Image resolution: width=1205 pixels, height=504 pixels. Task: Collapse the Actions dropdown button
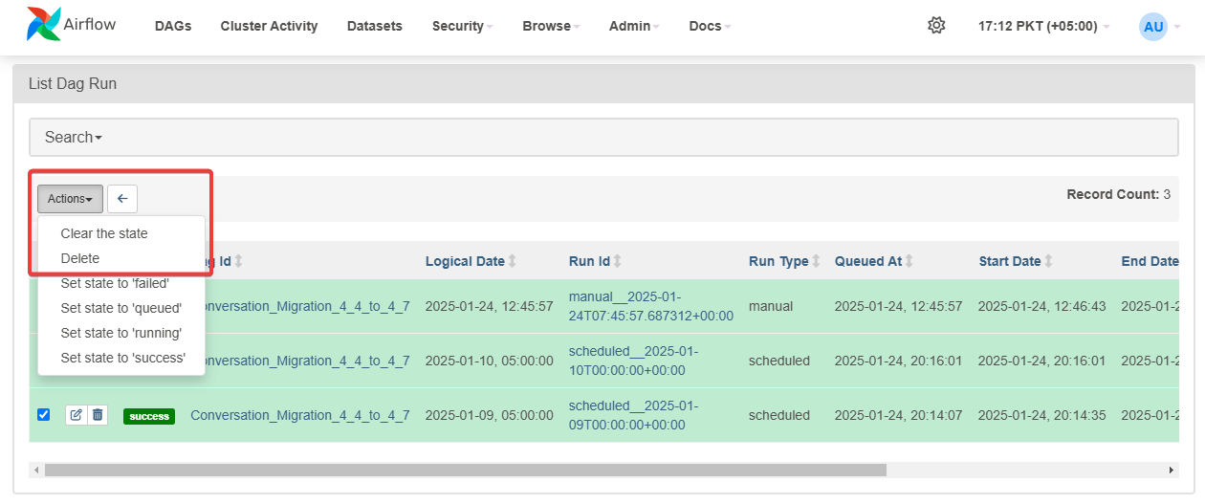70,199
